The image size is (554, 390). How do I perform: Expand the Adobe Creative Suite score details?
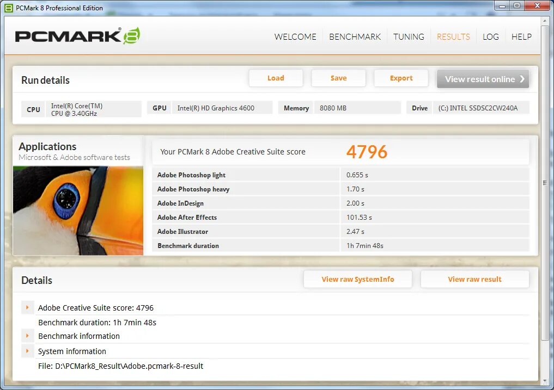pyautogui.click(x=28, y=307)
